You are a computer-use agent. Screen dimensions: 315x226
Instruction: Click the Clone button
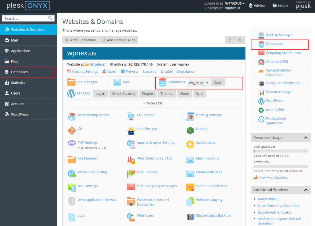(x=185, y=94)
